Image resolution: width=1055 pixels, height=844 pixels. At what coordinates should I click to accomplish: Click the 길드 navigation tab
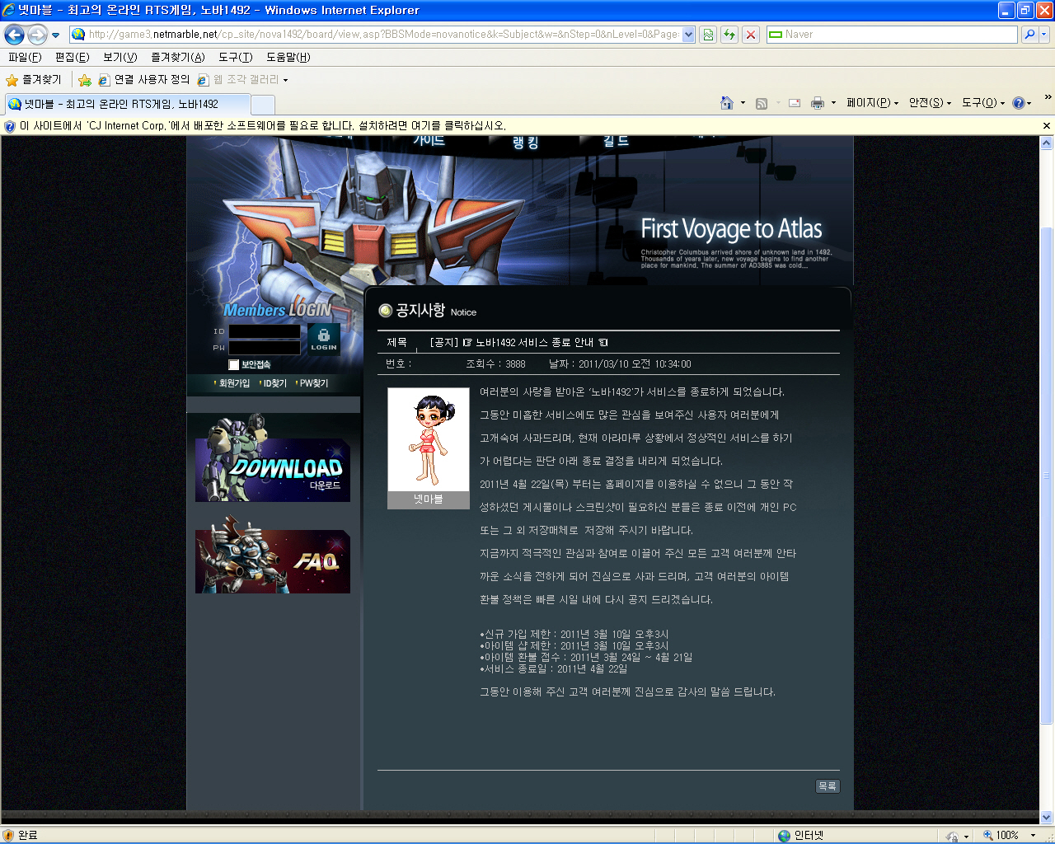pos(616,141)
